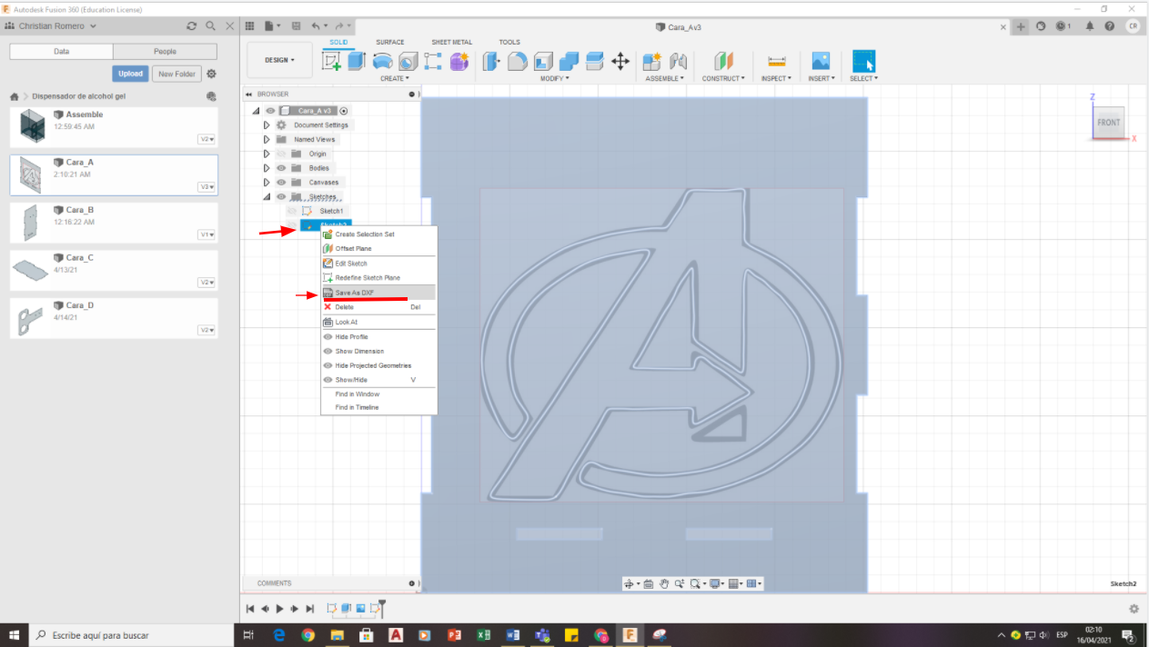Toggle the show data panel grid icon
Viewport: 1149px width, 647px height.
[249, 26]
